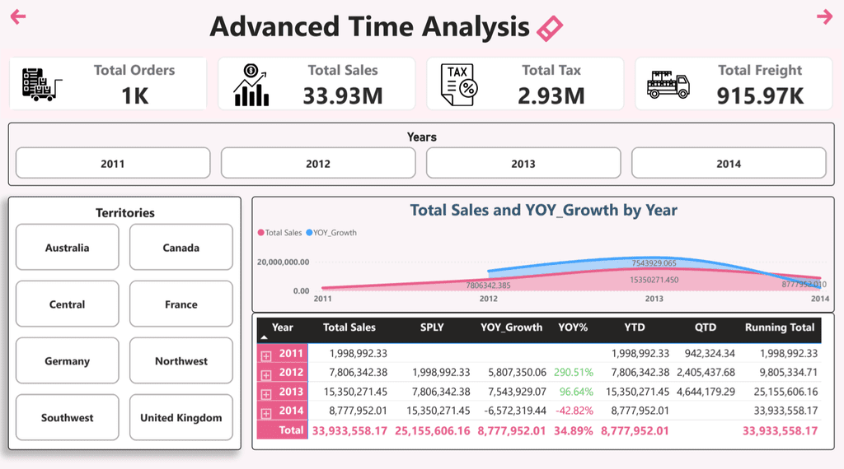Click the sort arrow under Year column
Screen dimensions: 844x469
[x=264, y=338]
